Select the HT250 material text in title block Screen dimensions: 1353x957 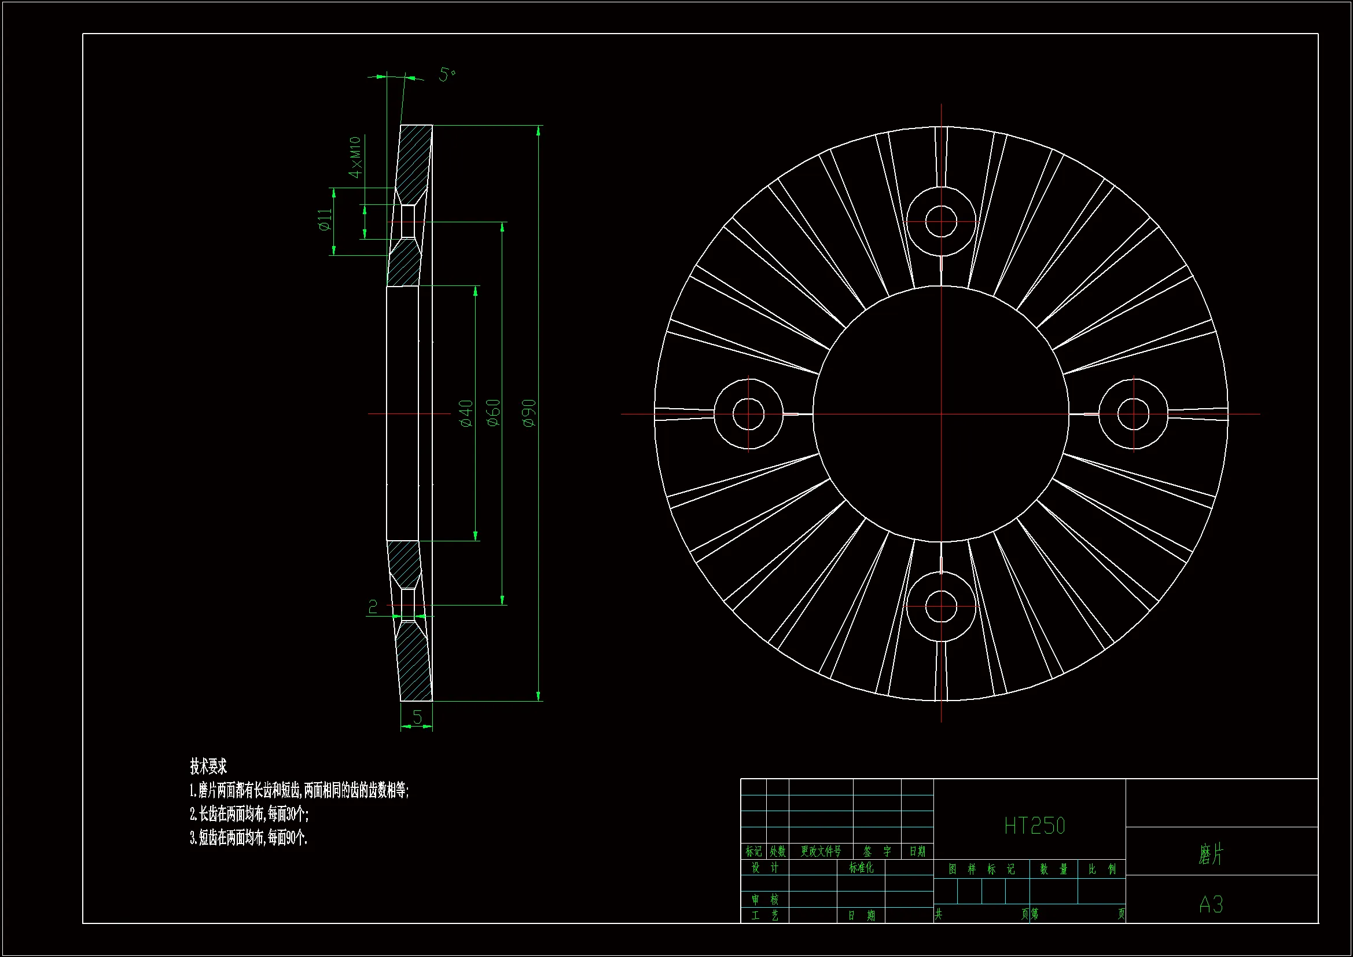tap(1034, 826)
